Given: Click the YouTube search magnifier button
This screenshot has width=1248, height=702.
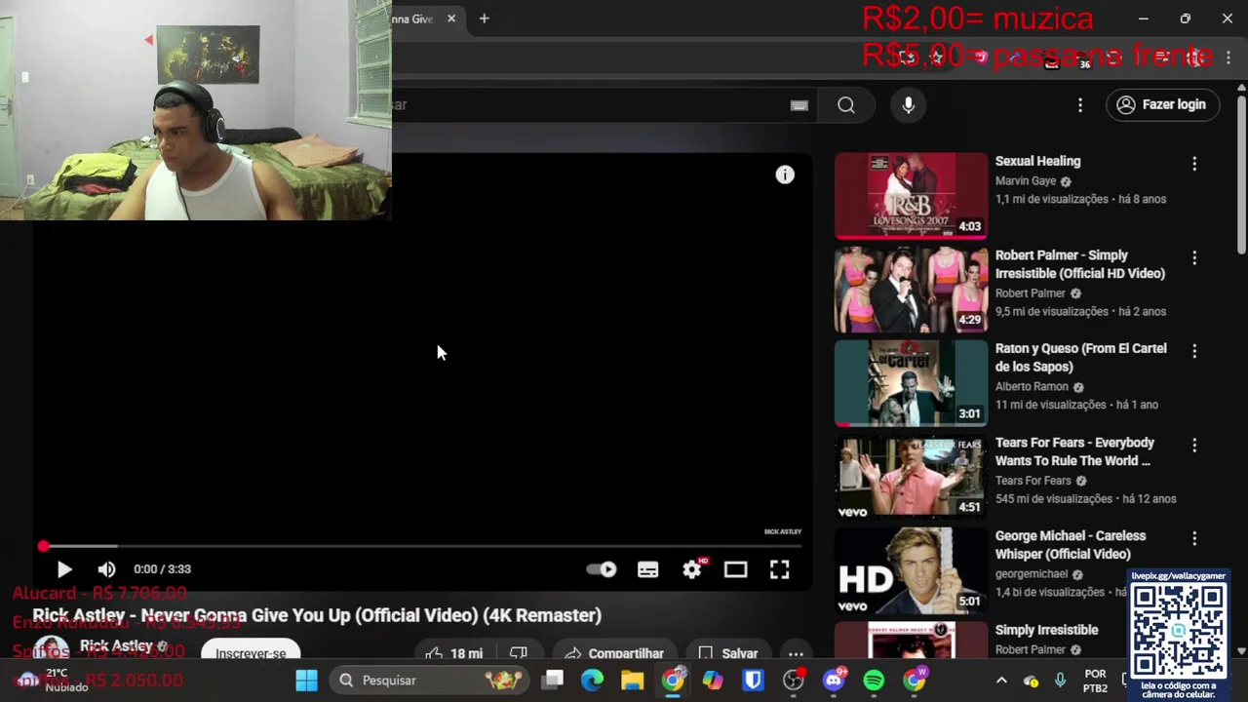Looking at the screenshot, I should [x=846, y=105].
